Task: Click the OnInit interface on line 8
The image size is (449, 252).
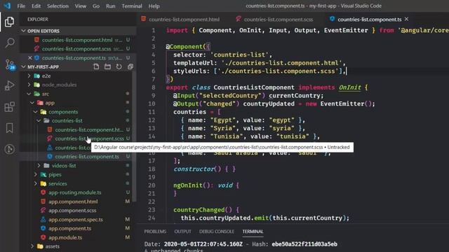Action: [349, 87]
